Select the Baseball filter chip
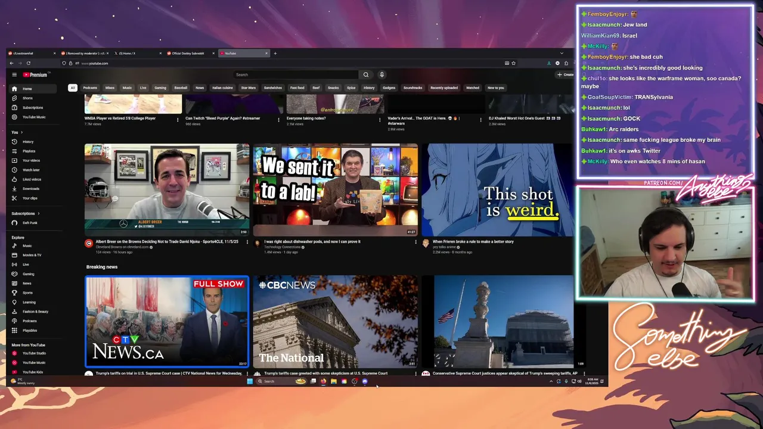The height and width of the screenshot is (429, 763). pos(181,88)
